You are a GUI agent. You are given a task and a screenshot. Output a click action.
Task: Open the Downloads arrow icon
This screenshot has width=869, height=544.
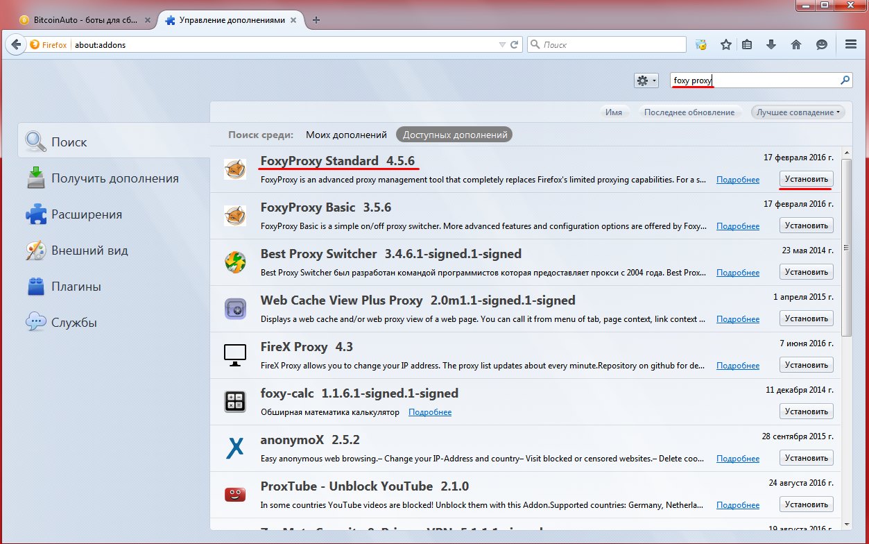tap(771, 44)
